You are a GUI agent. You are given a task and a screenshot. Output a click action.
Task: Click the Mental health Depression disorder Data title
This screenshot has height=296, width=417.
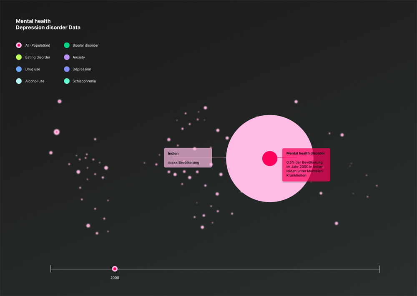(x=48, y=24)
